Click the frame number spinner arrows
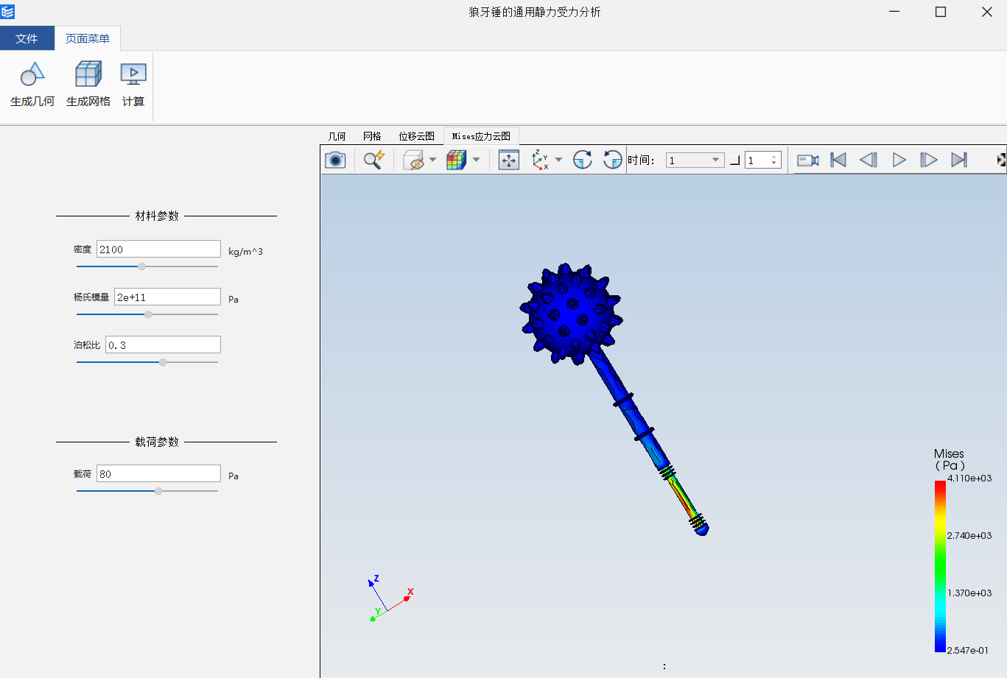 pos(773,160)
